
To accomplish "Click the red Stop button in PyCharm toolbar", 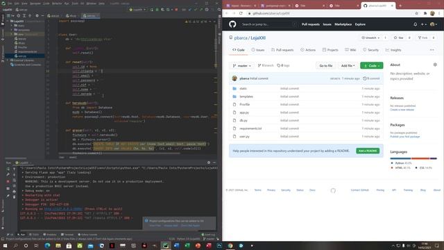I will pyautogui.click(x=176, y=10).
